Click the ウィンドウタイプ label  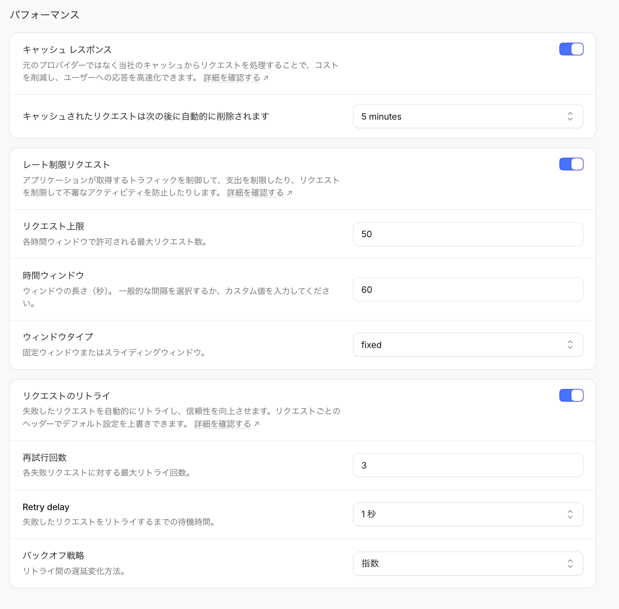click(x=58, y=337)
